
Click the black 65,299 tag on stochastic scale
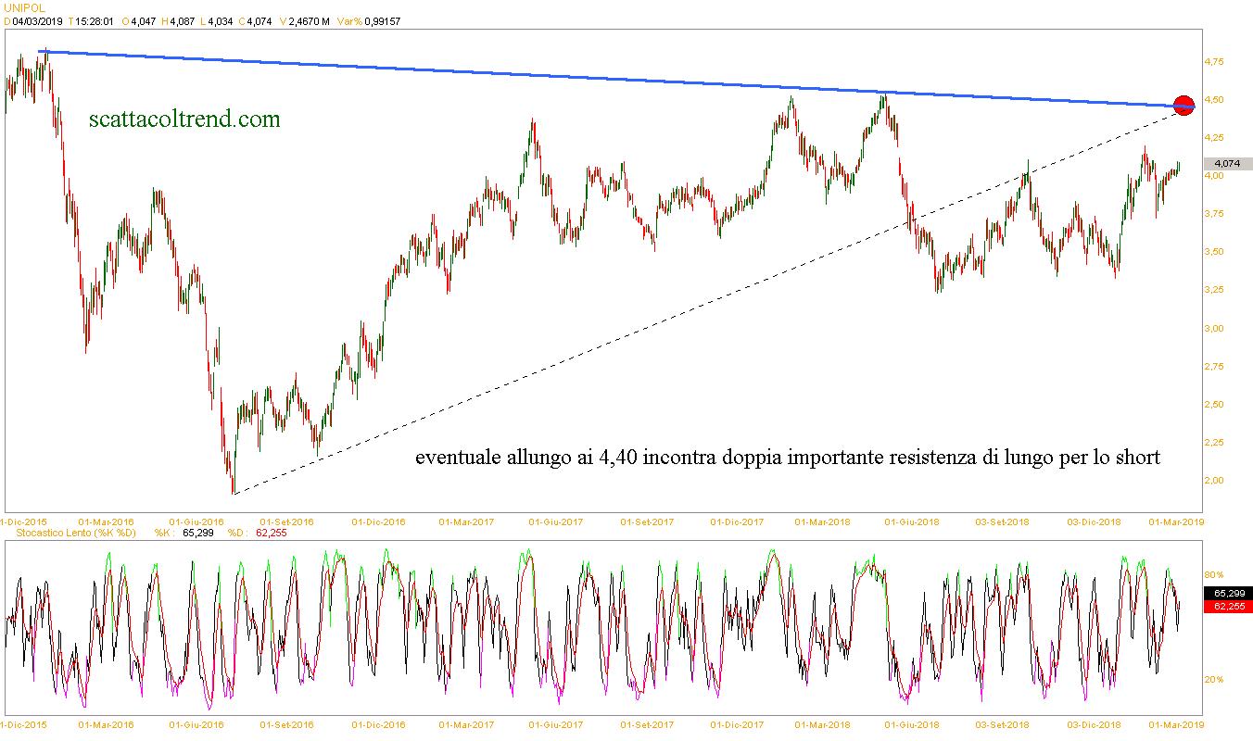pyautogui.click(x=1227, y=593)
